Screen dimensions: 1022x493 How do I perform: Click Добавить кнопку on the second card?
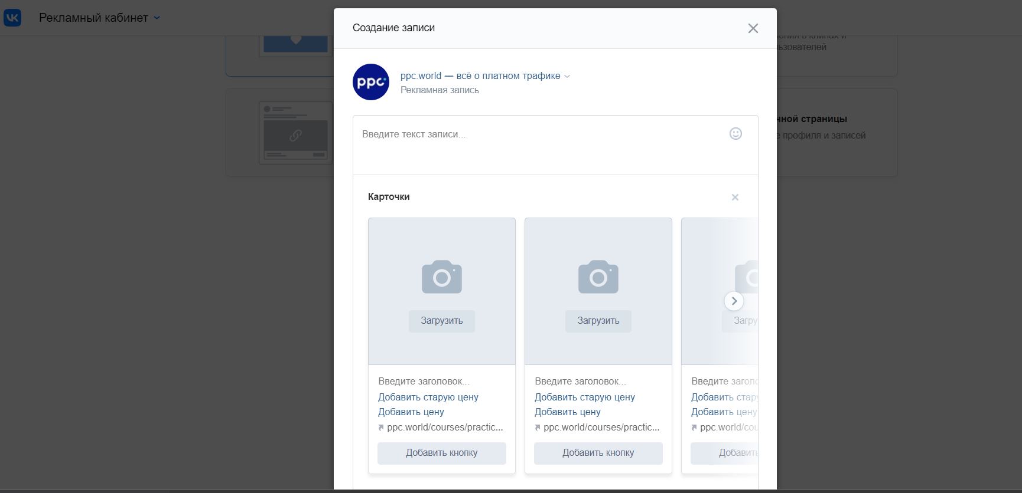tap(598, 453)
